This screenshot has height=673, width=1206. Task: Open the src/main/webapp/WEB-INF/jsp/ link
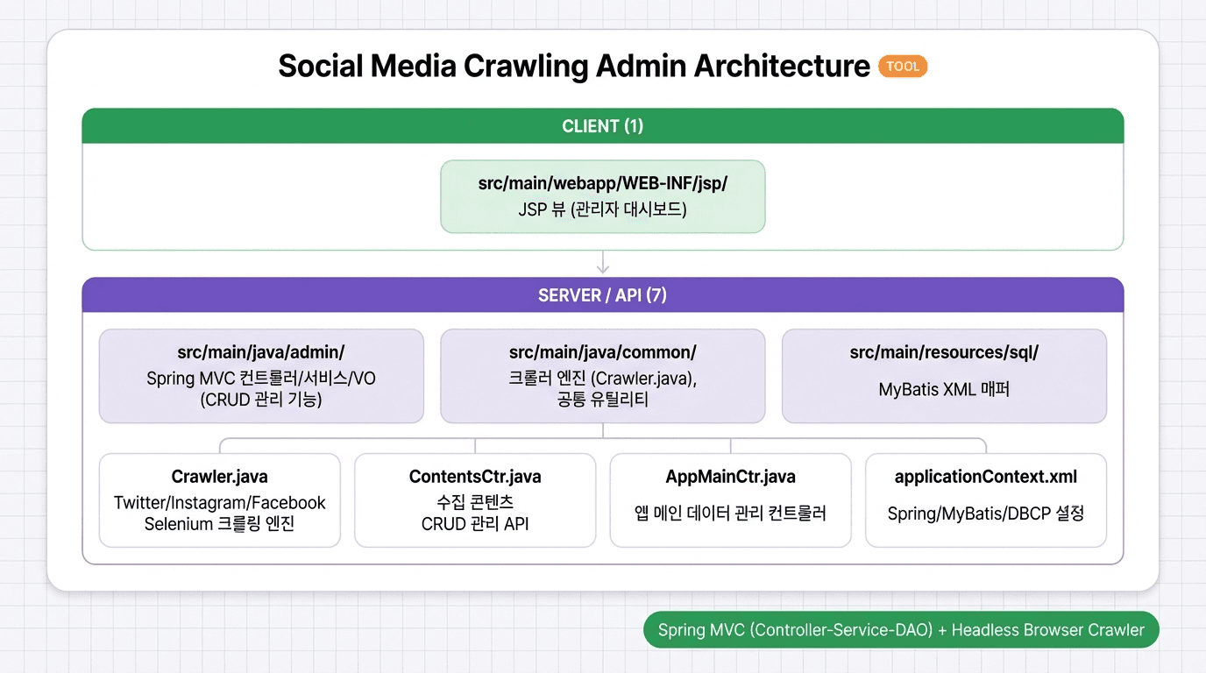(602, 183)
